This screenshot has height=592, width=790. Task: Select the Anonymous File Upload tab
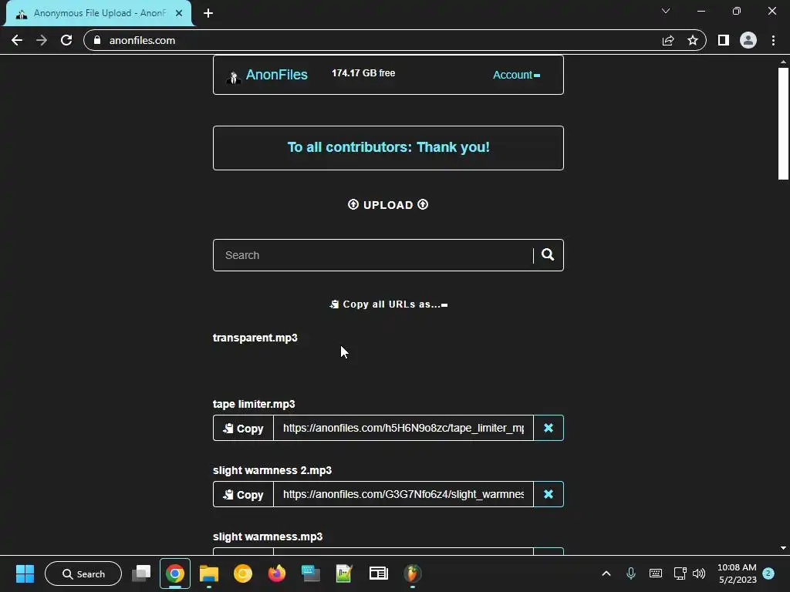99,13
